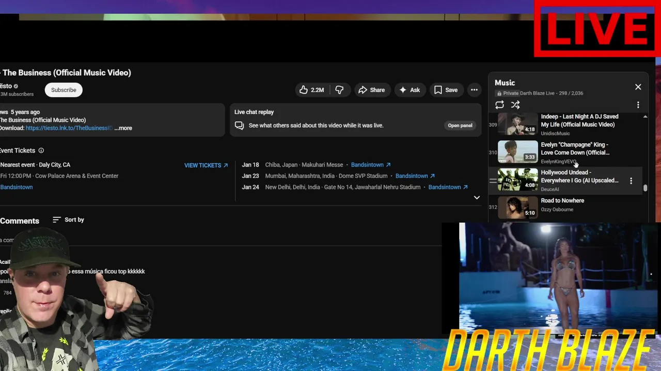Click Ozzy Osbourne channel name in playlist

coord(557,209)
